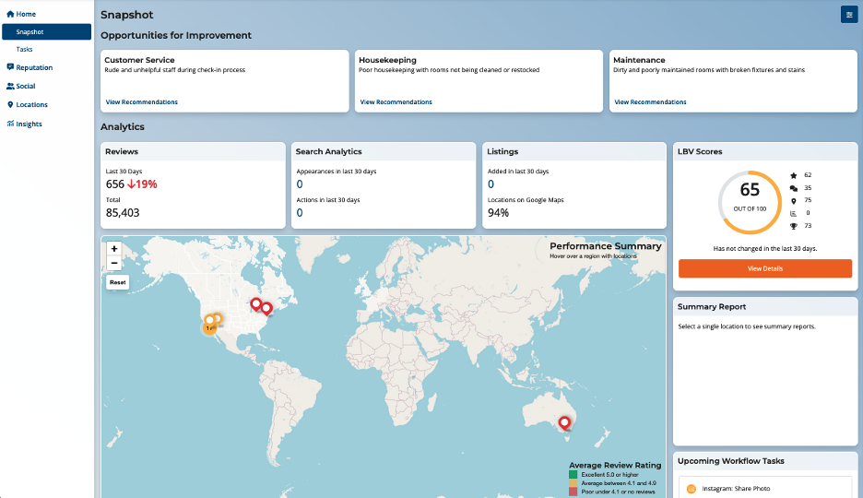
Task: Click the Instagram Share Photo task icon
Action: [692, 489]
